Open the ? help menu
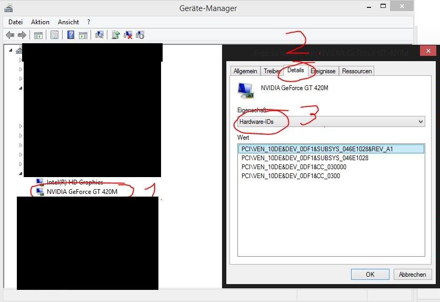440x302 pixels. pos(88,22)
